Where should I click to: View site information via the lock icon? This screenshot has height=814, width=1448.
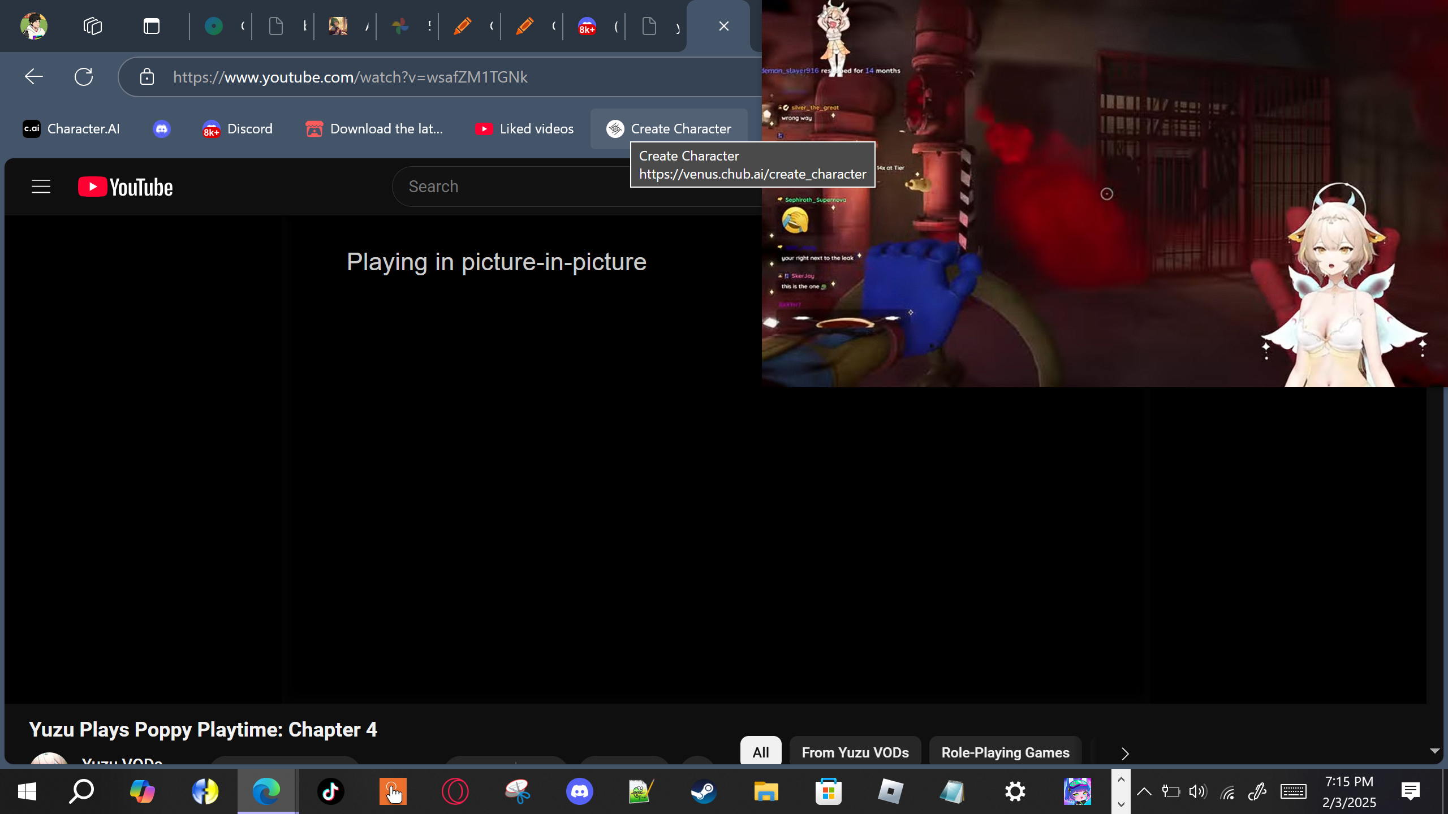pyautogui.click(x=147, y=77)
